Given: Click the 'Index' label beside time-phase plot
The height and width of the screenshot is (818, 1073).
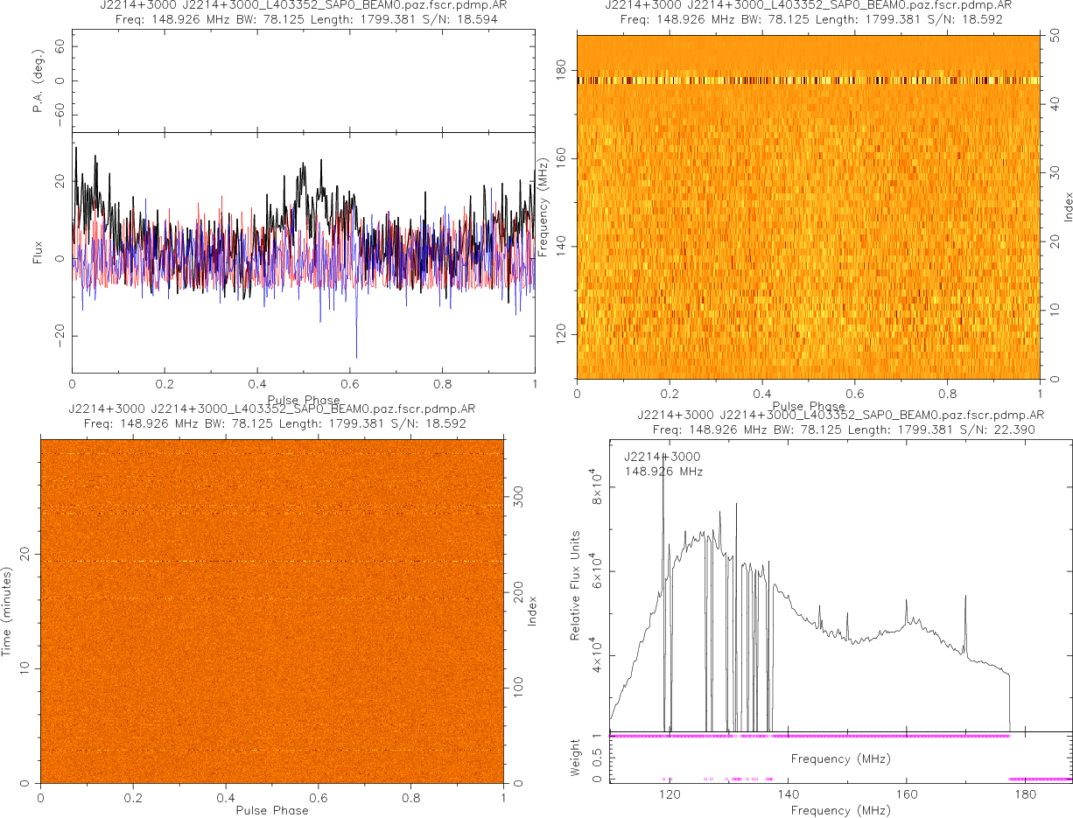Looking at the screenshot, I should (531, 610).
